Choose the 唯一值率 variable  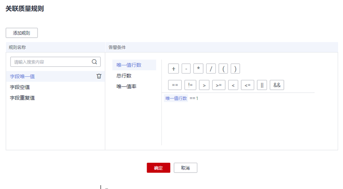[x=134, y=86]
